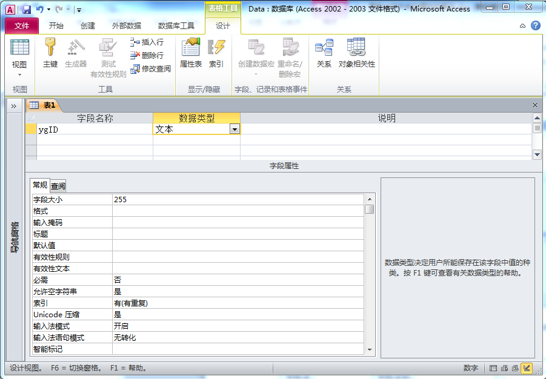Viewport: 546px width, 379px height.
Task: Click the 字段名称 column header
Action: coord(95,118)
